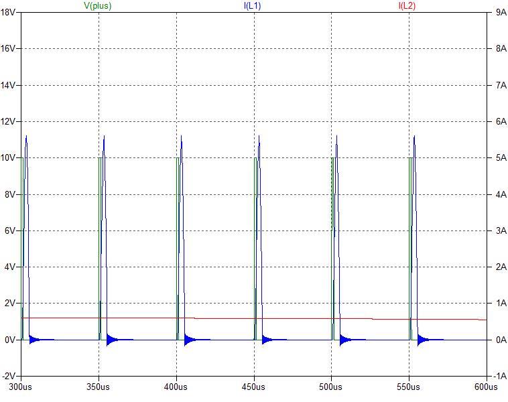508x402 pixels.
Task: Click the I(L1) trace label
Action: [x=253, y=6]
